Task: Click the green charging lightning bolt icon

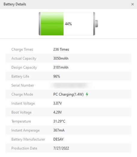Action: [x=87, y=94]
